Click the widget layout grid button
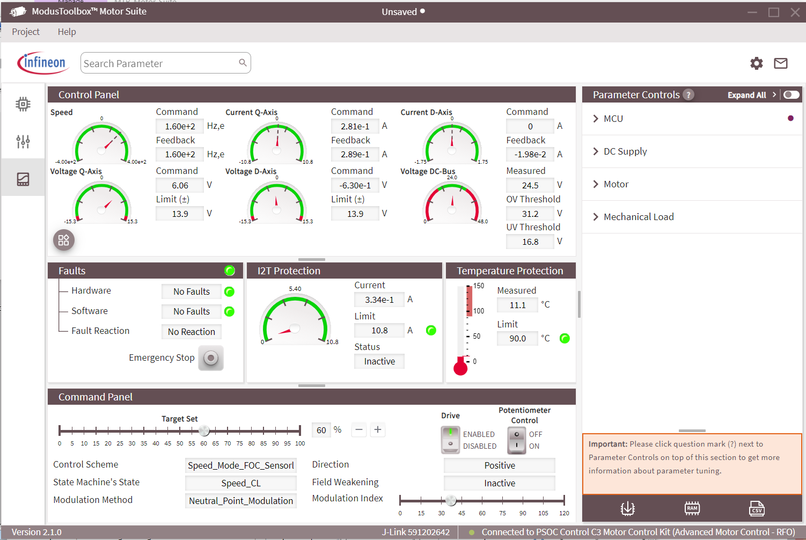Screen dimensions: 806x540 pyautogui.click(x=64, y=240)
